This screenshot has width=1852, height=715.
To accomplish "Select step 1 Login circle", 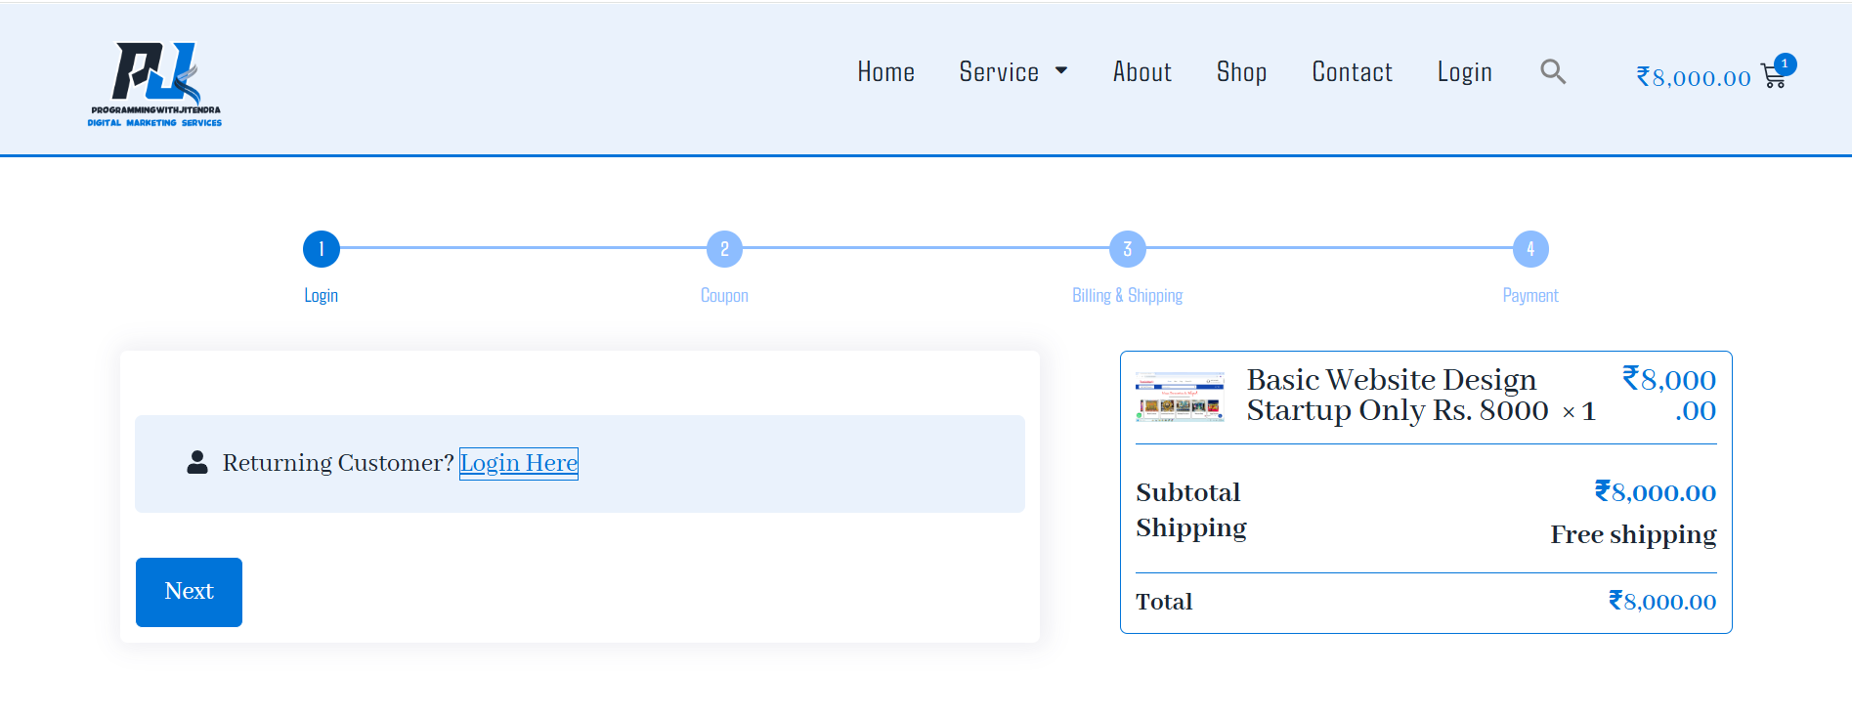I will tap(322, 249).
